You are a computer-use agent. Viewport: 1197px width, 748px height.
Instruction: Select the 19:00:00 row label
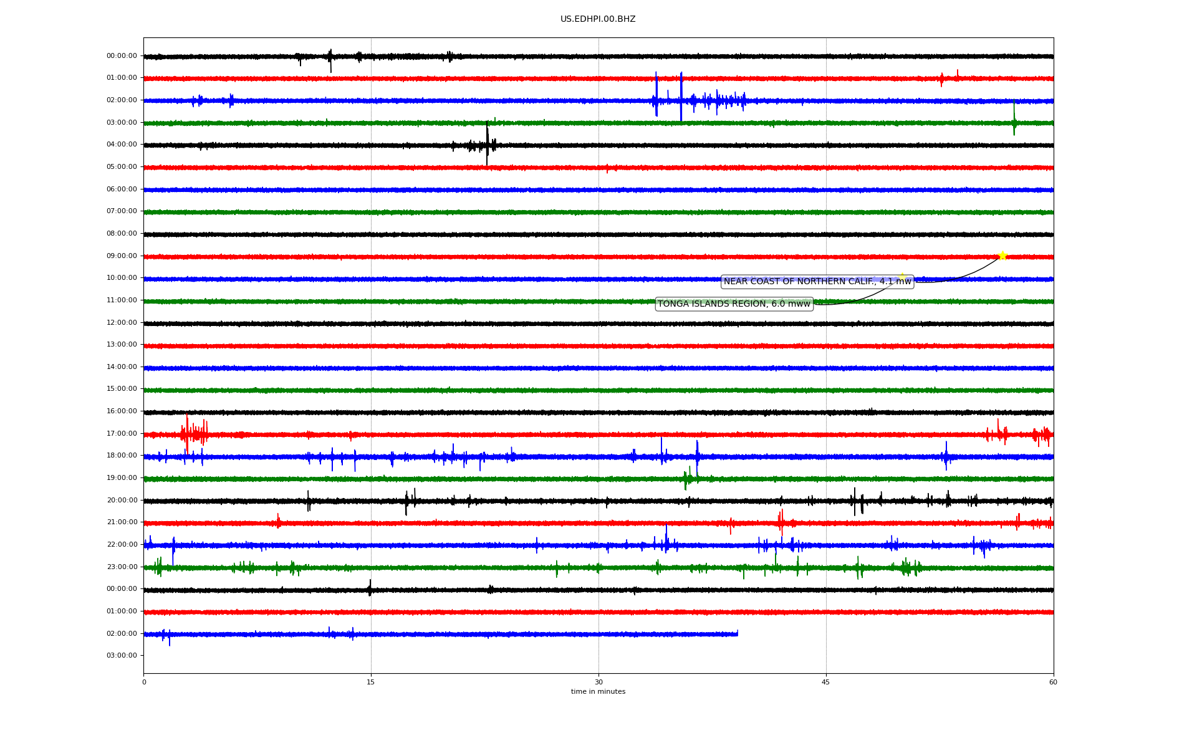(122, 478)
